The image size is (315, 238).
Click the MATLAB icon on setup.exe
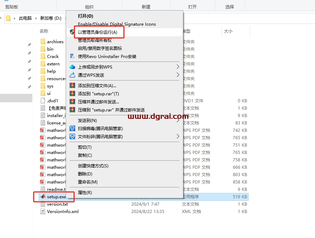(44, 197)
